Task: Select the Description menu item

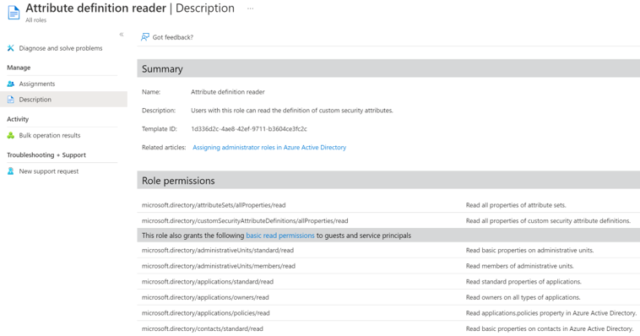Action: point(63,100)
